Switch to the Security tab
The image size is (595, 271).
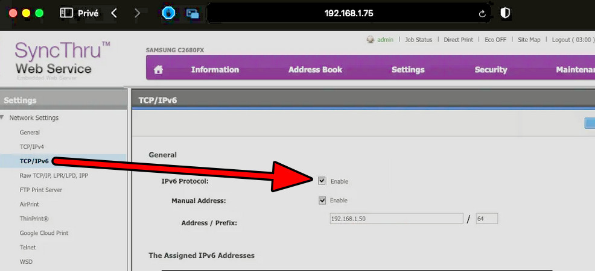(491, 70)
